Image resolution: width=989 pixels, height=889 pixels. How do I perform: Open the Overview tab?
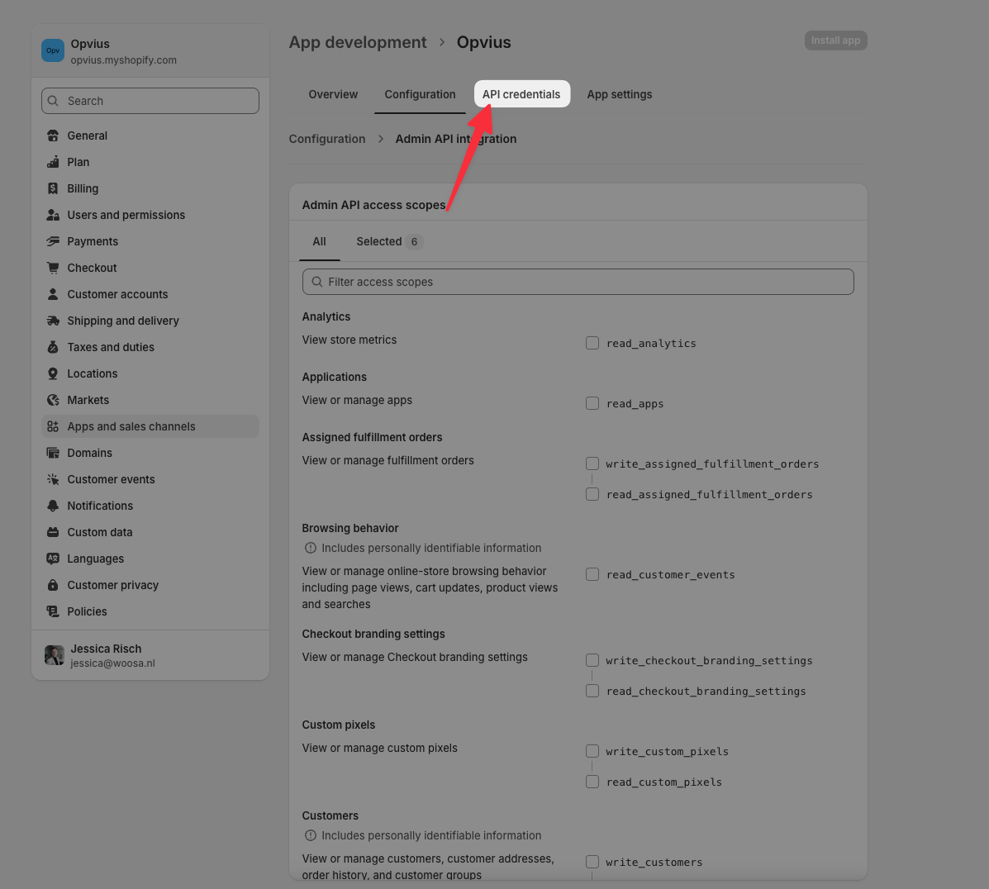pyautogui.click(x=333, y=95)
